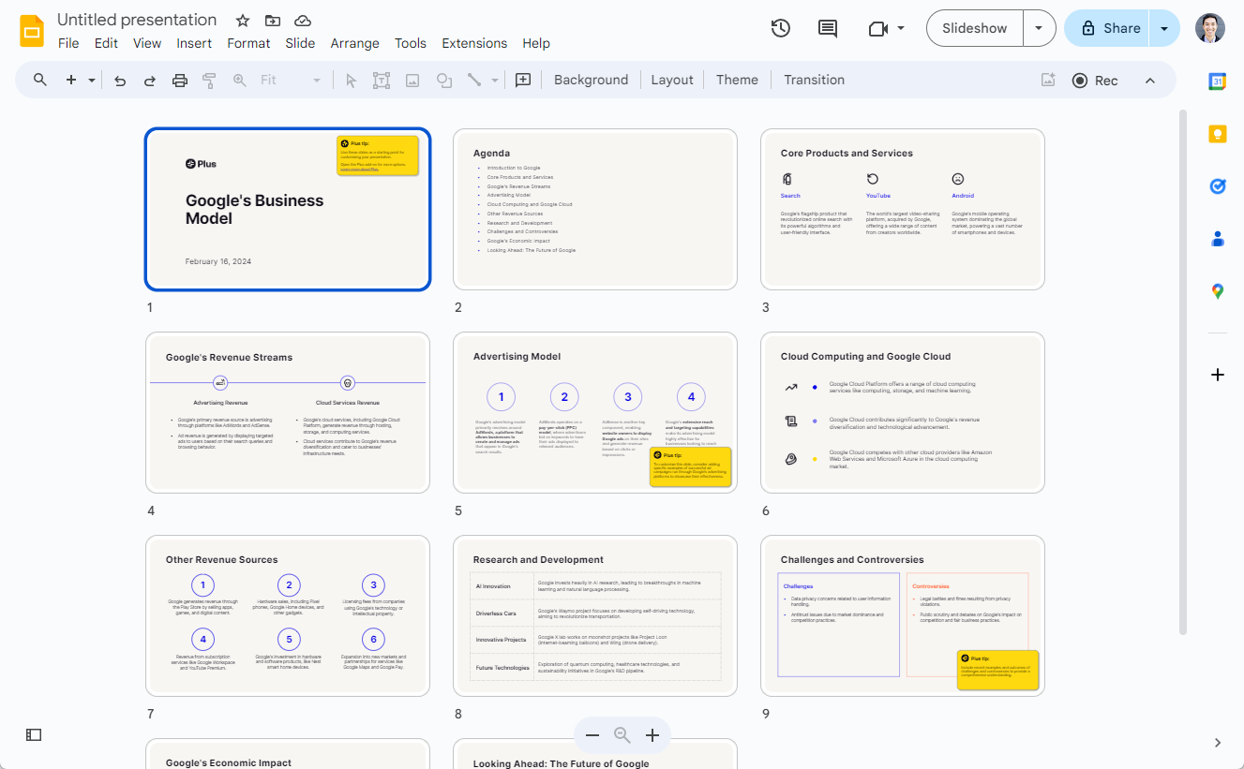Start recording with Rec button

pos(1095,81)
